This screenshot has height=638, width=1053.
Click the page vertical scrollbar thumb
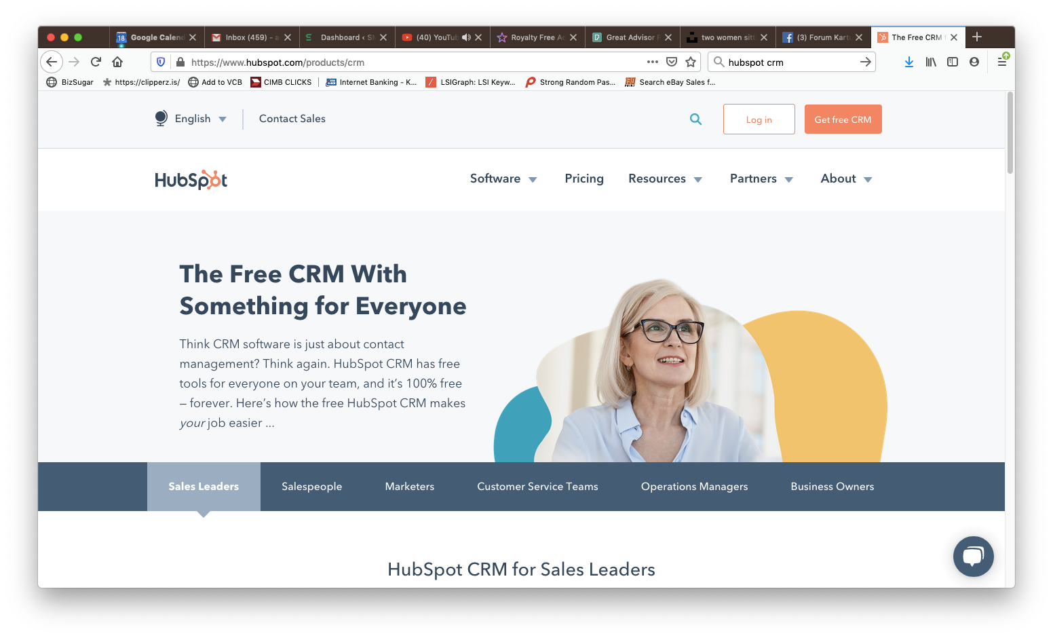tap(1010, 132)
